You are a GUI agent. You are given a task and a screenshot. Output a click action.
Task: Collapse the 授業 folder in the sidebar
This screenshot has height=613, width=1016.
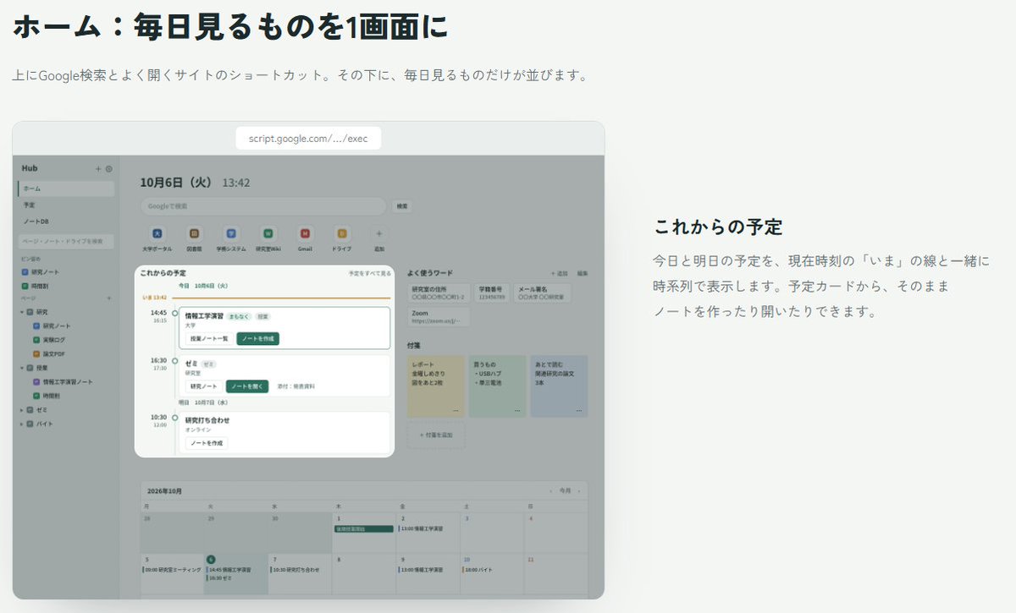(20, 368)
